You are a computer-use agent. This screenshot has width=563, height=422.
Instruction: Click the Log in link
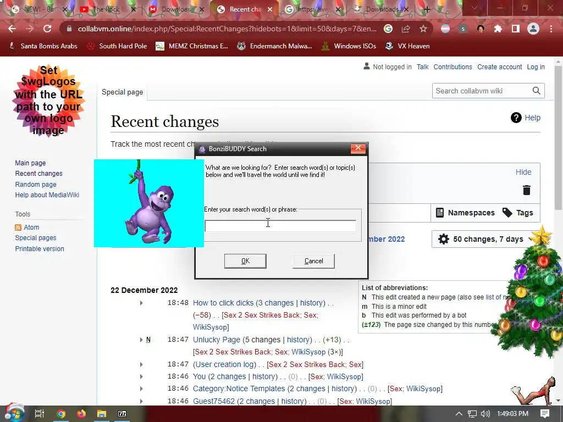[536, 66]
